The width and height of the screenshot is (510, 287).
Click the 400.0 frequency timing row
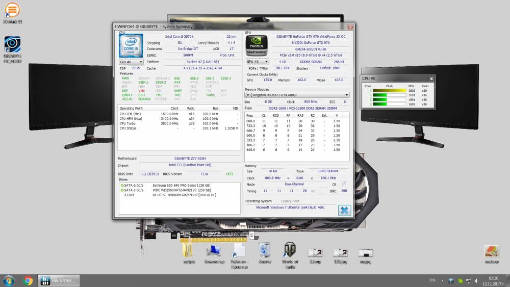pyautogui.click(x=297, y=150)
